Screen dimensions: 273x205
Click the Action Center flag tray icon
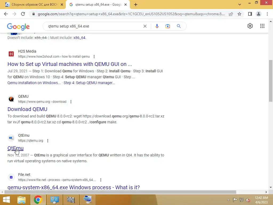[x=235, y=200]
